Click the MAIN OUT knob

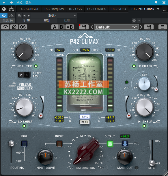pos(125,157)
